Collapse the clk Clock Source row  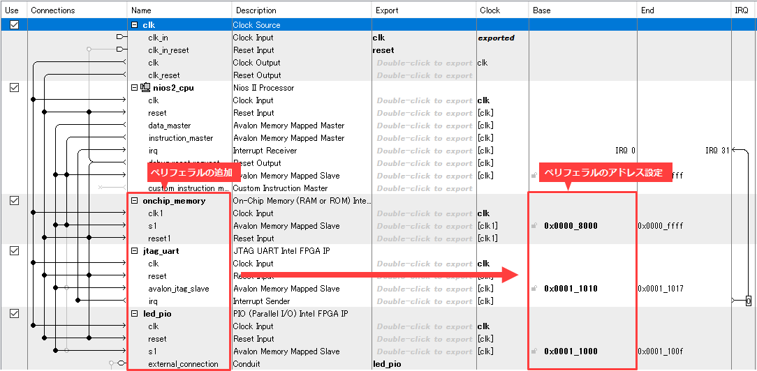(x=135, y=25)
